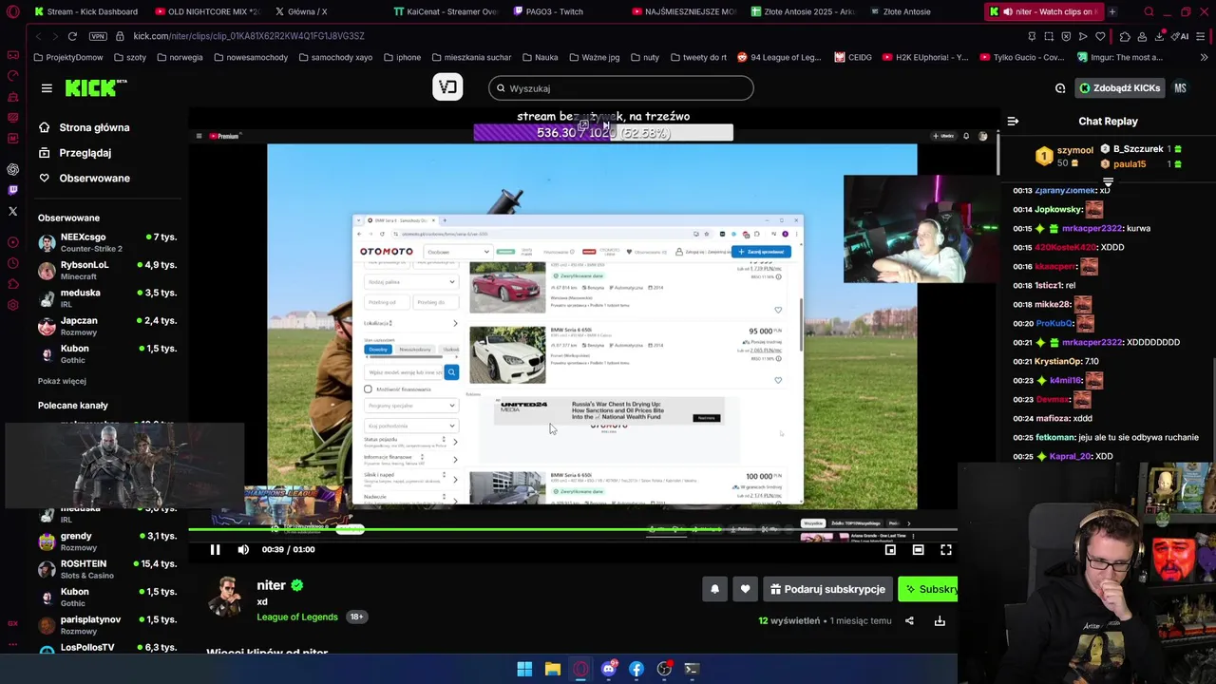Open Twitch in the Opera sidebar
1216x684 pixels.
[12, 191]
